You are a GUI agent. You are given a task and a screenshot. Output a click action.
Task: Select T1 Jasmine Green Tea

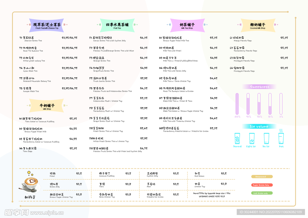coord(48,39)
